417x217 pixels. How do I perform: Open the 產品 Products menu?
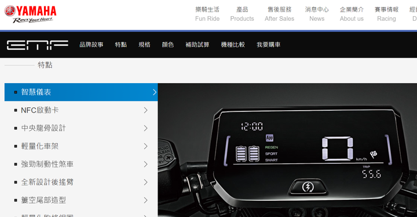[x=242, y=14]
